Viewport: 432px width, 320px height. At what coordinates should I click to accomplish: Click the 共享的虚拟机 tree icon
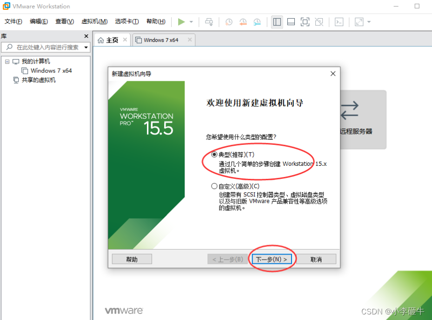[x=16, y=80]
